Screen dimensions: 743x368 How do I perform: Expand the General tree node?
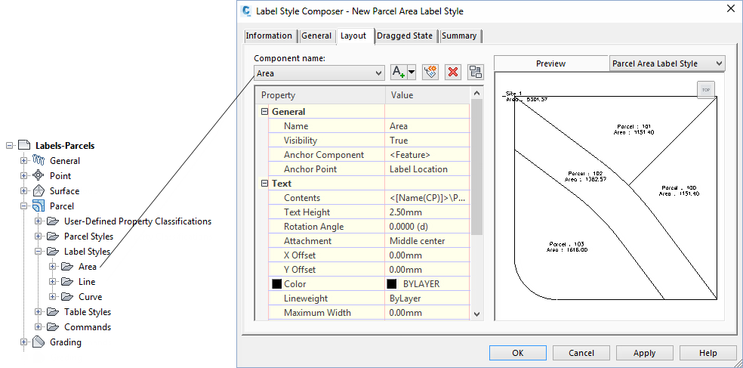point(23,161)
